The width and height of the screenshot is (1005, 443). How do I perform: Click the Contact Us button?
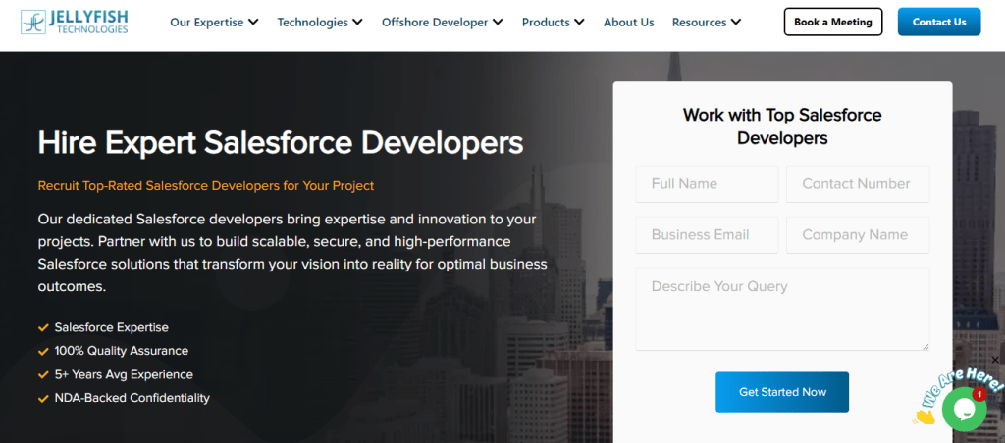click(938, 22)
